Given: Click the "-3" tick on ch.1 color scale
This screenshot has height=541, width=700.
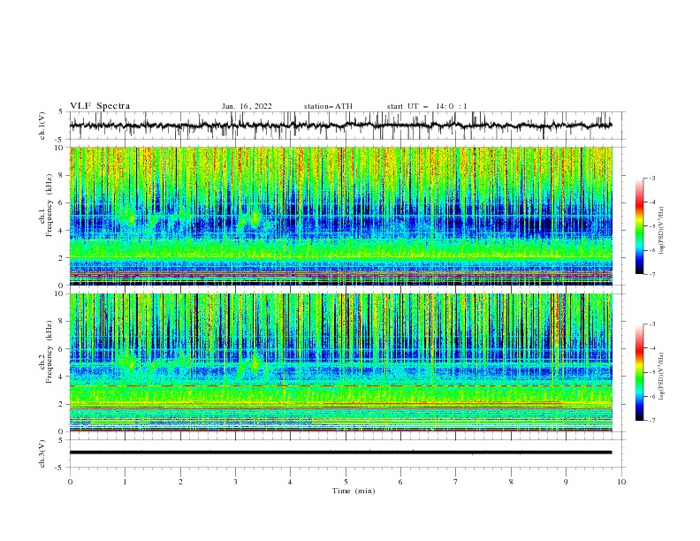Looking at the screenshot, I should coord(651,178).
